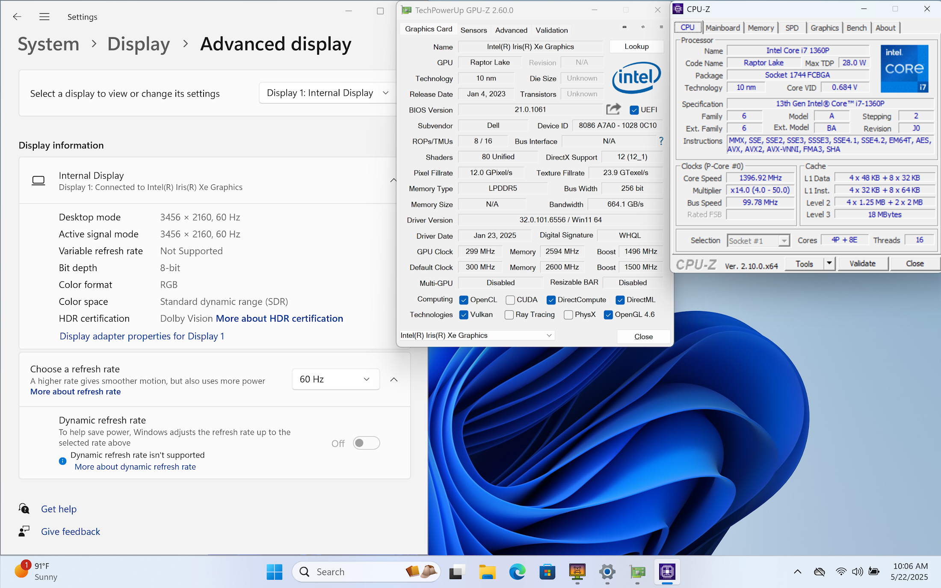Toggle the Dynamic refresh rate switch

(x=367, y=443)
